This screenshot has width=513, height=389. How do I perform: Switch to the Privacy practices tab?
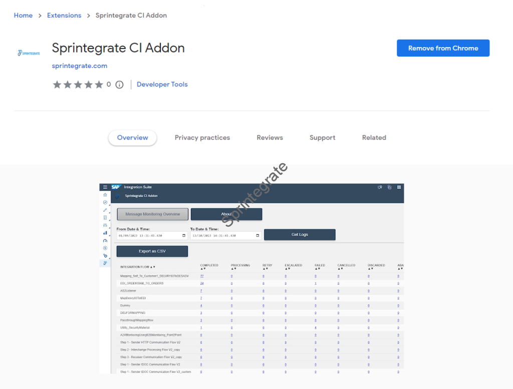pyautogui.click(x=202, y=138)
